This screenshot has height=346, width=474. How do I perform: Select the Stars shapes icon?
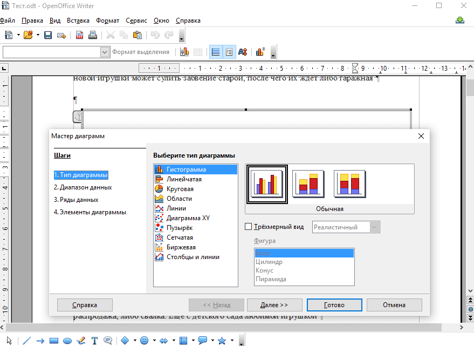click(x=222, y=341)
